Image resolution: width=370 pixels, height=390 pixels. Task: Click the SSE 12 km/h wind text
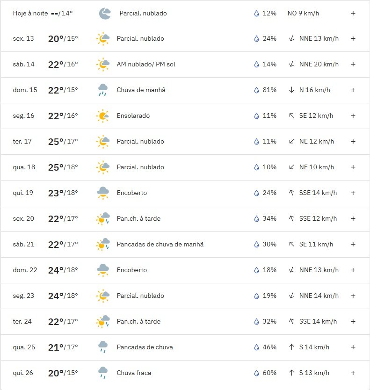click(318, 218)
